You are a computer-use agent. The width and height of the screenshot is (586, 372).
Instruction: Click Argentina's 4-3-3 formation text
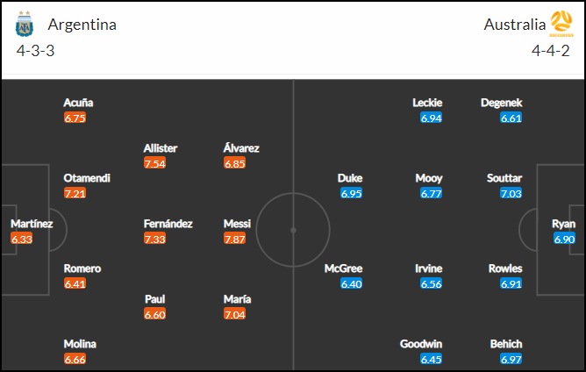pyautogui.click(x=35, y=51)
